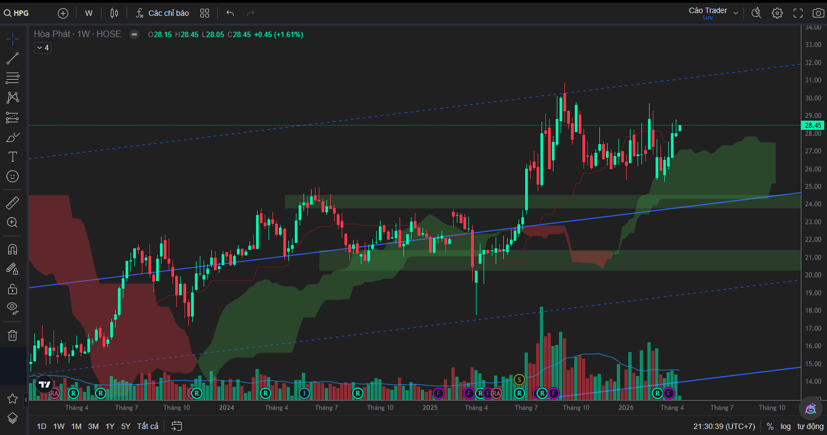Open the Các chỉ báo indicators dialog
The width and height of the screenshot is (827, 435).
click(x=162, y=13)
